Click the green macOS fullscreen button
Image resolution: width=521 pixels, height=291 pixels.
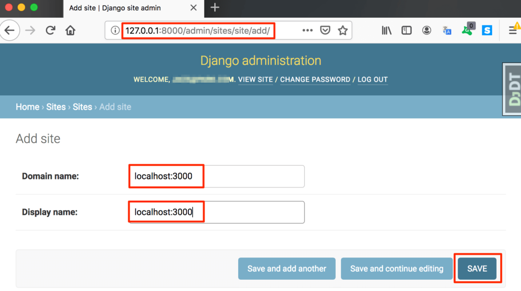coord(34,7)
